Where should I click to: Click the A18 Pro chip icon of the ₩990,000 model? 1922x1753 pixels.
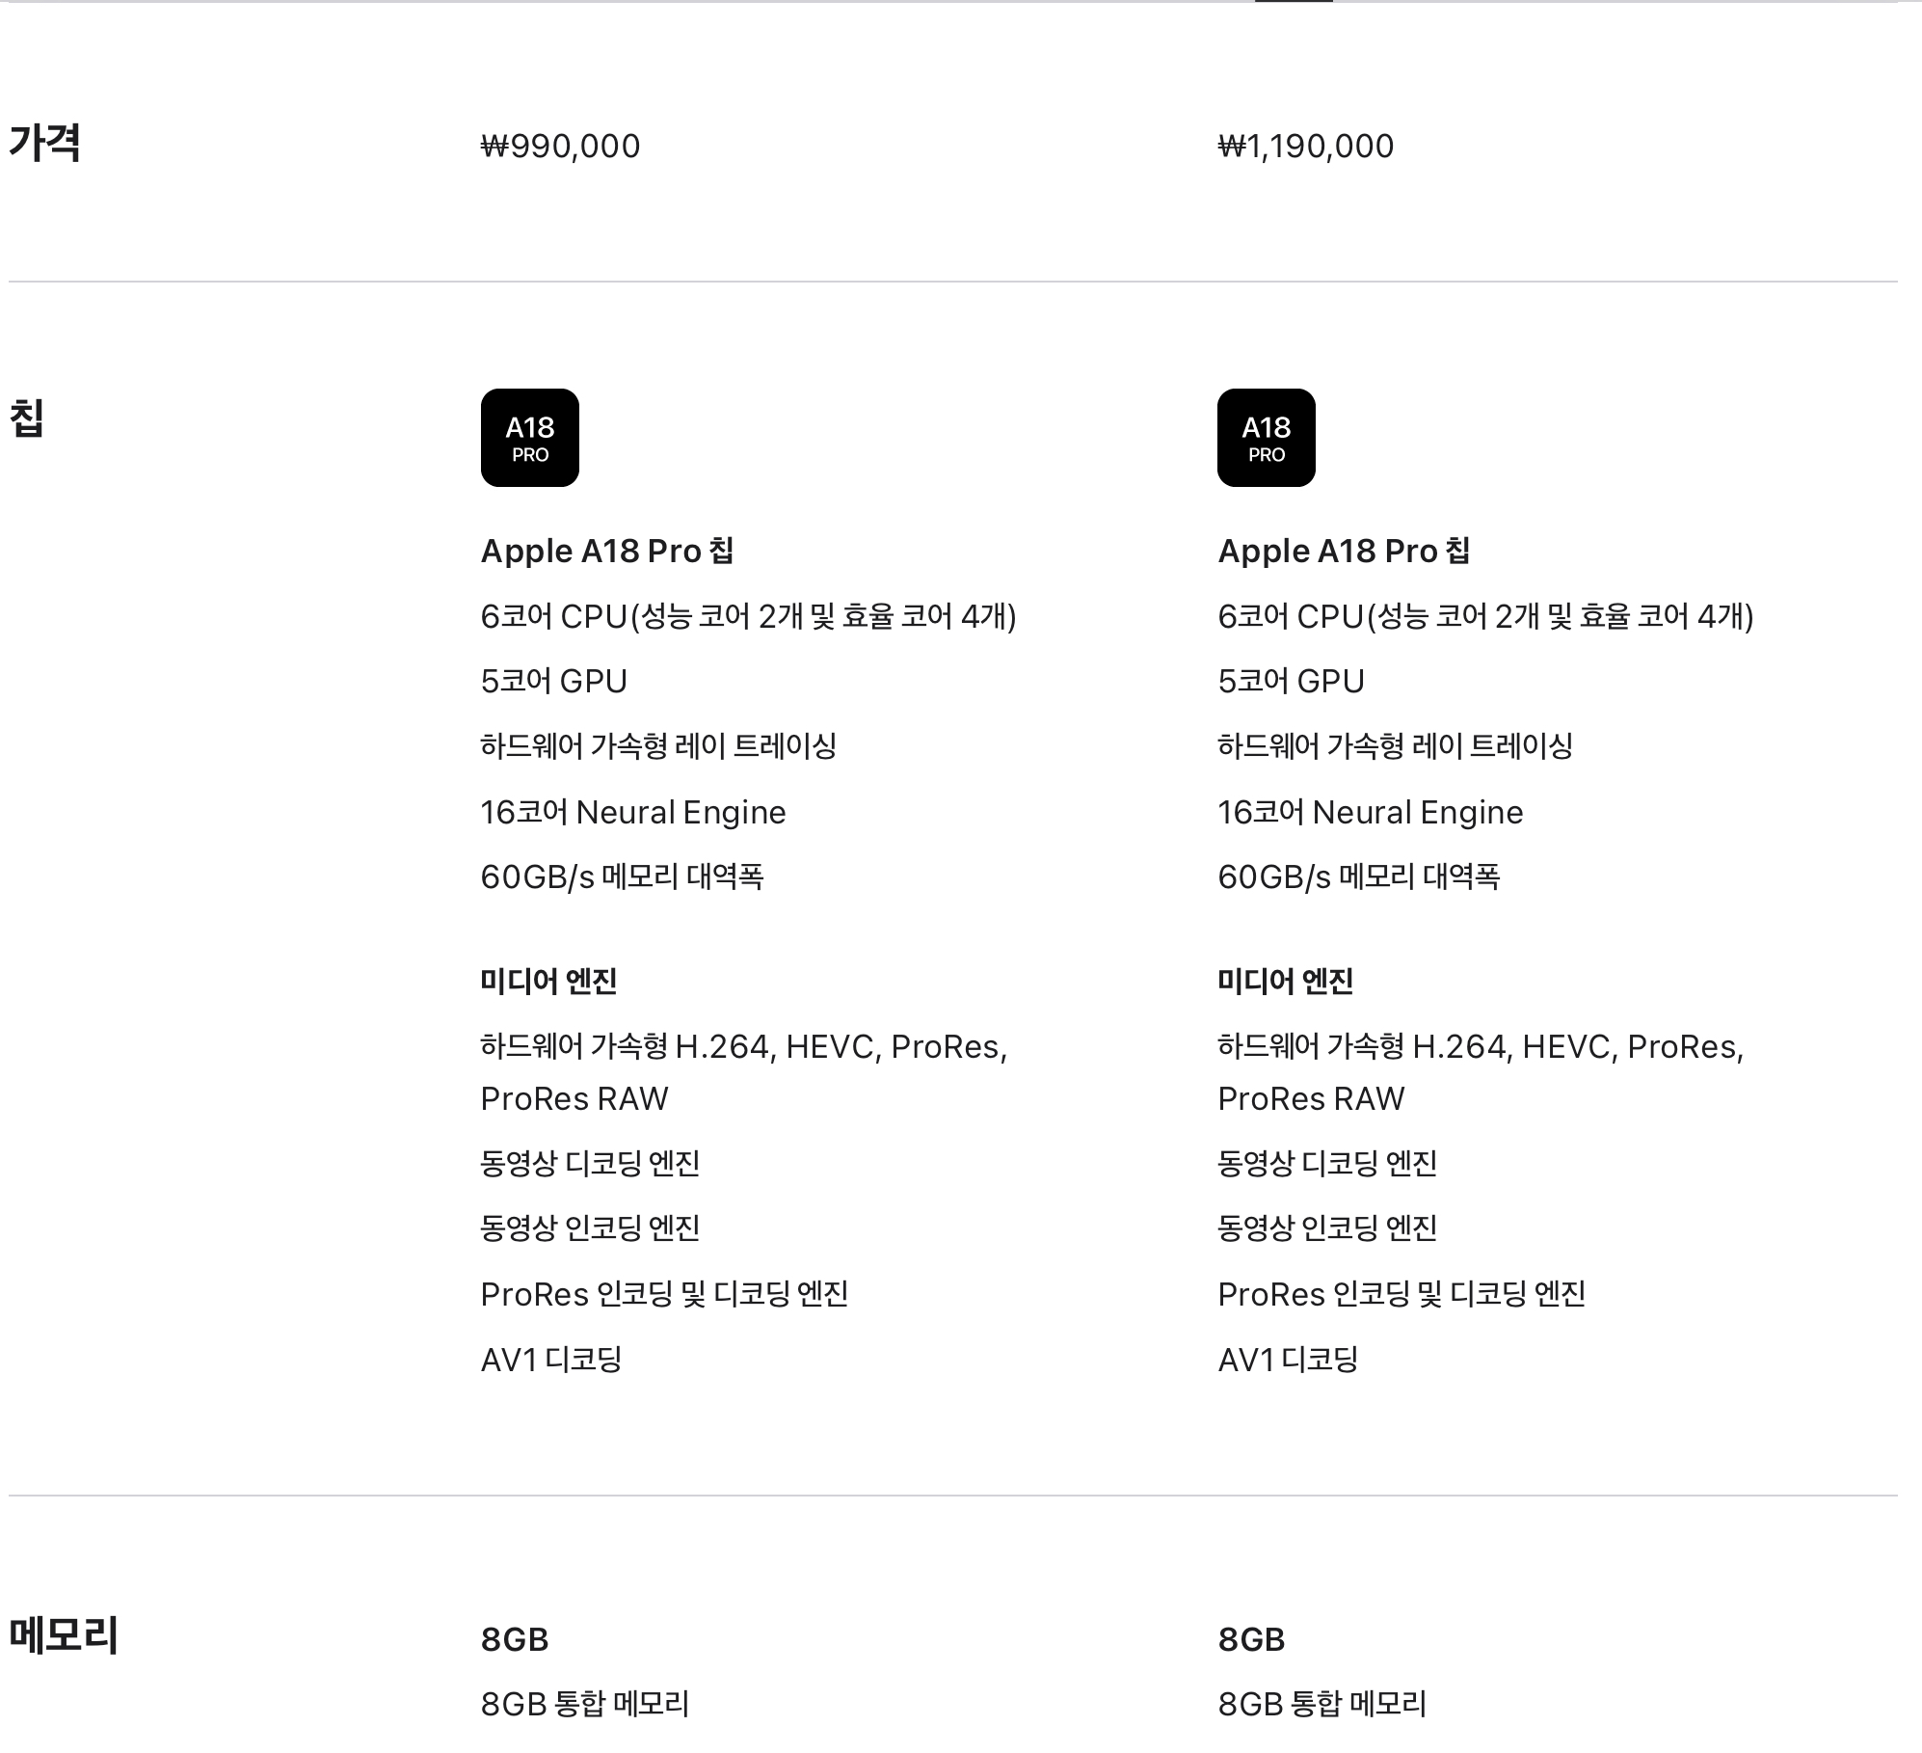(x=529, y=438)
